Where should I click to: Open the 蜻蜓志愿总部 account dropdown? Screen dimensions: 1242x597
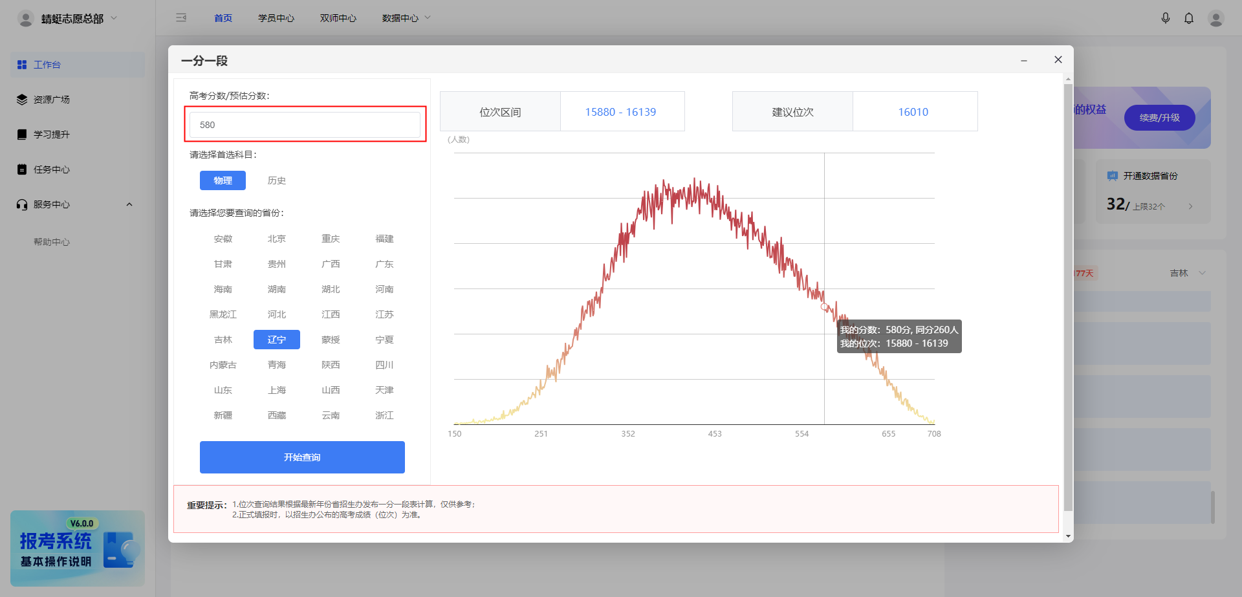(x=71, y=19)
